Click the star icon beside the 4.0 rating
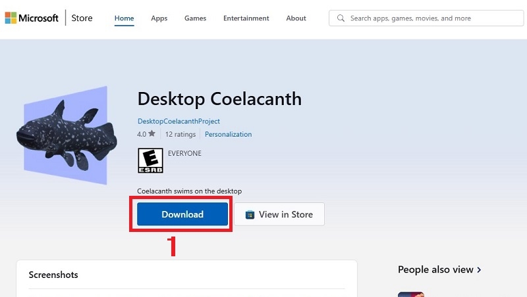This screenshot has width=527, height=297. pos(152,134)
